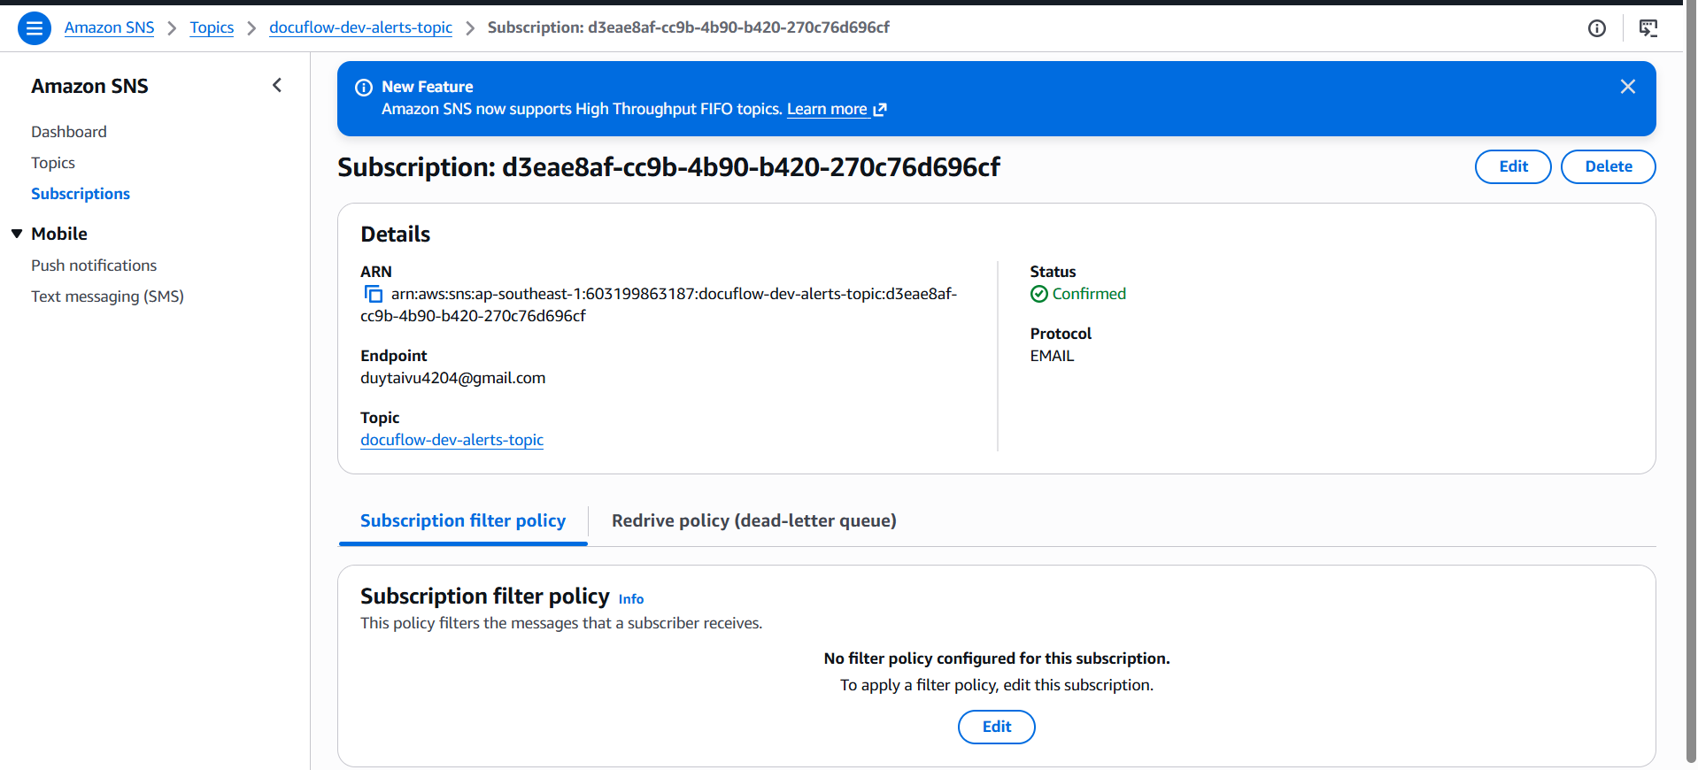Click the endpoint email duytaivu4204@gmail.com
Image resolution: width=1698 pixels, height=770 pixels.
point(452,378)
